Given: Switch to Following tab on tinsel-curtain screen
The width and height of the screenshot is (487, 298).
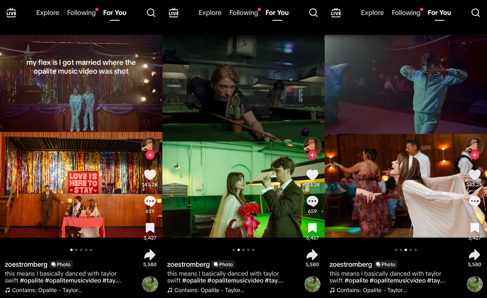Looking at the screenshot, I should click(x=81, y=13).
